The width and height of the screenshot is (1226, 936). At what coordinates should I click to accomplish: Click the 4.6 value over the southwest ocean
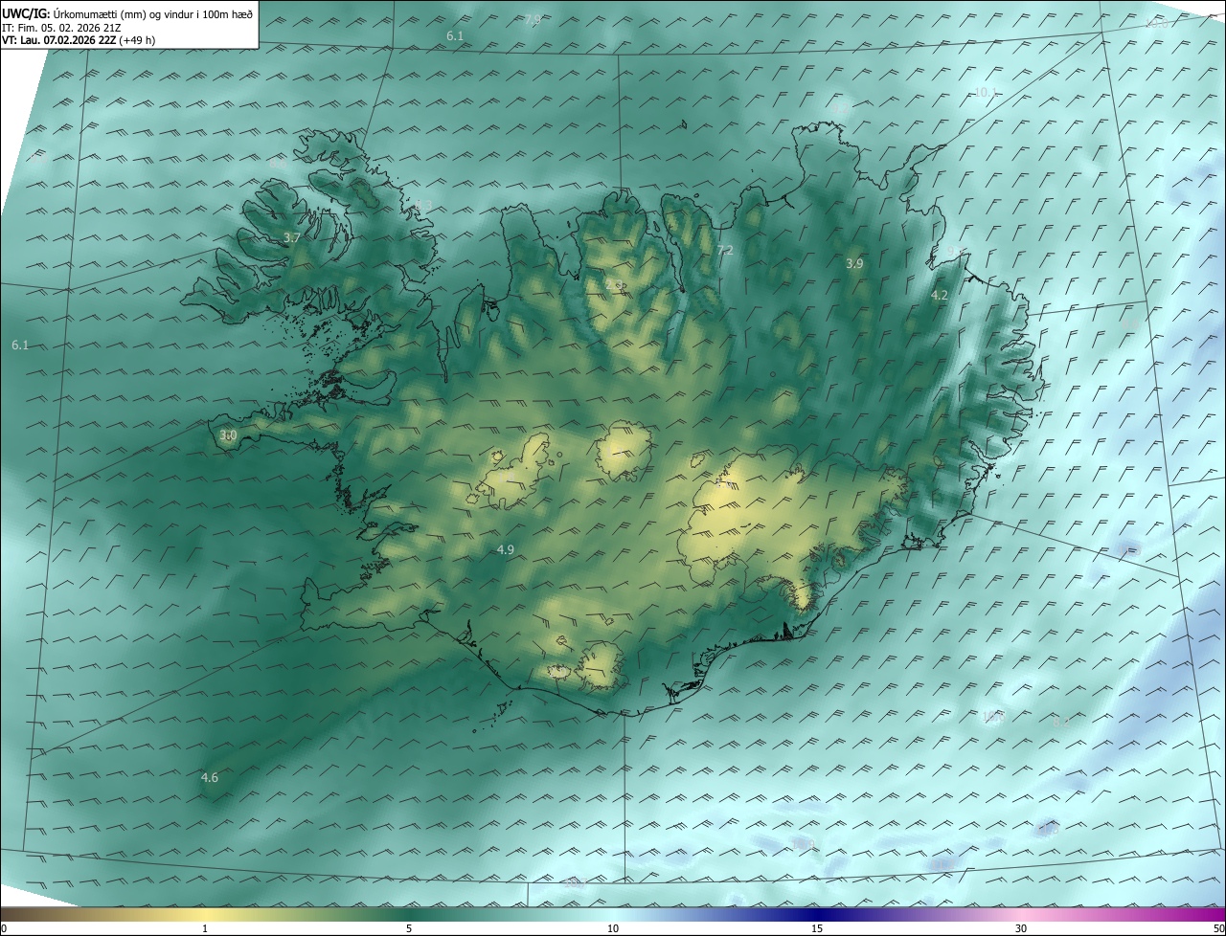[210, 778]
